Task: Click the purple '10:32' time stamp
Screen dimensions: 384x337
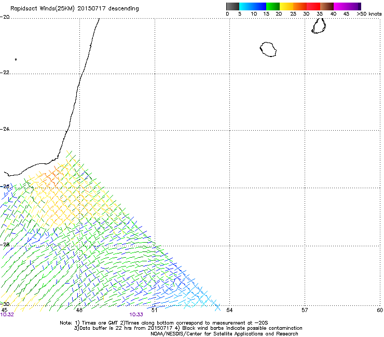Action: (7, 315)
